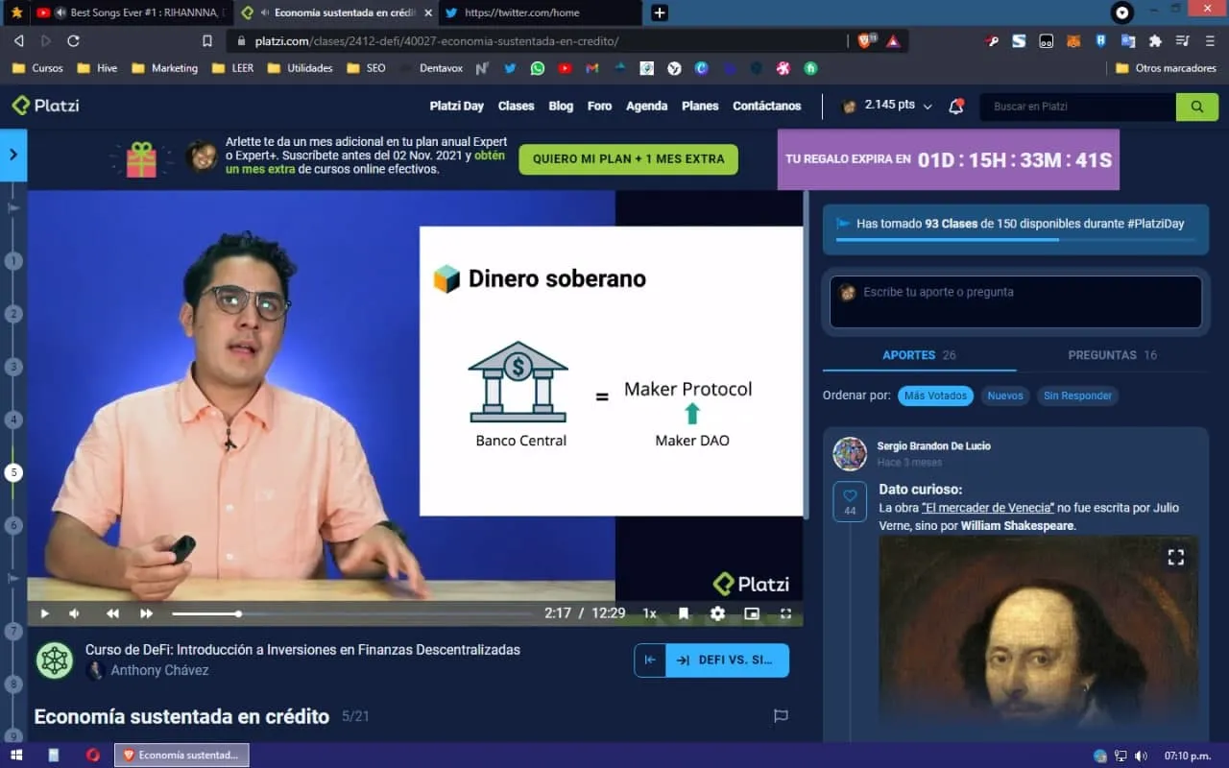Image resolution: width=1229 pixels, height=768 pixels.
Task: Expand the 2.145 pts profile dropdown
Action: 887,106
